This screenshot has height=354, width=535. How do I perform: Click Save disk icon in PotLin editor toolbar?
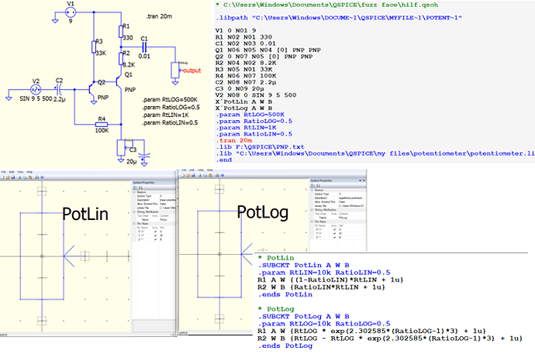point(13,177)
